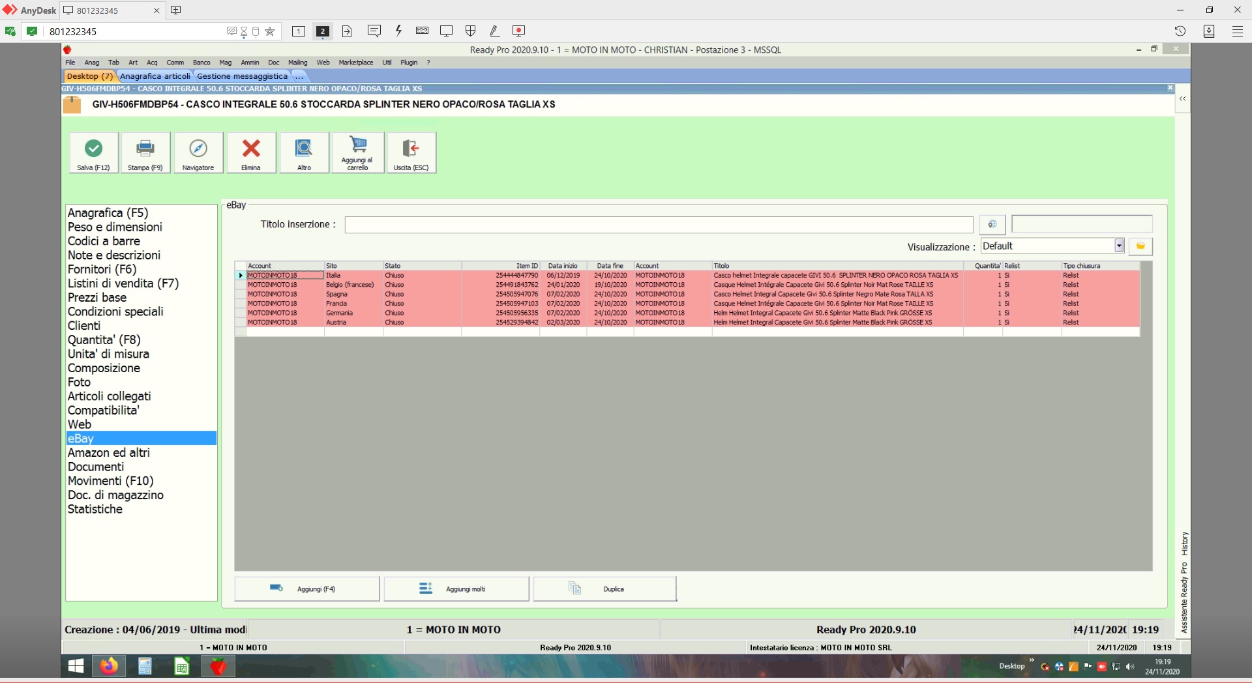This screenshot has width=1252, height=683.
Task: Collapse the assistant side panel with double arrow
Action: [x=1182, y=99]
